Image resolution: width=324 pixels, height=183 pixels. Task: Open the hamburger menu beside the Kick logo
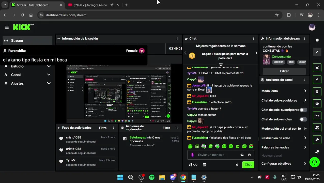pos(7,27)
